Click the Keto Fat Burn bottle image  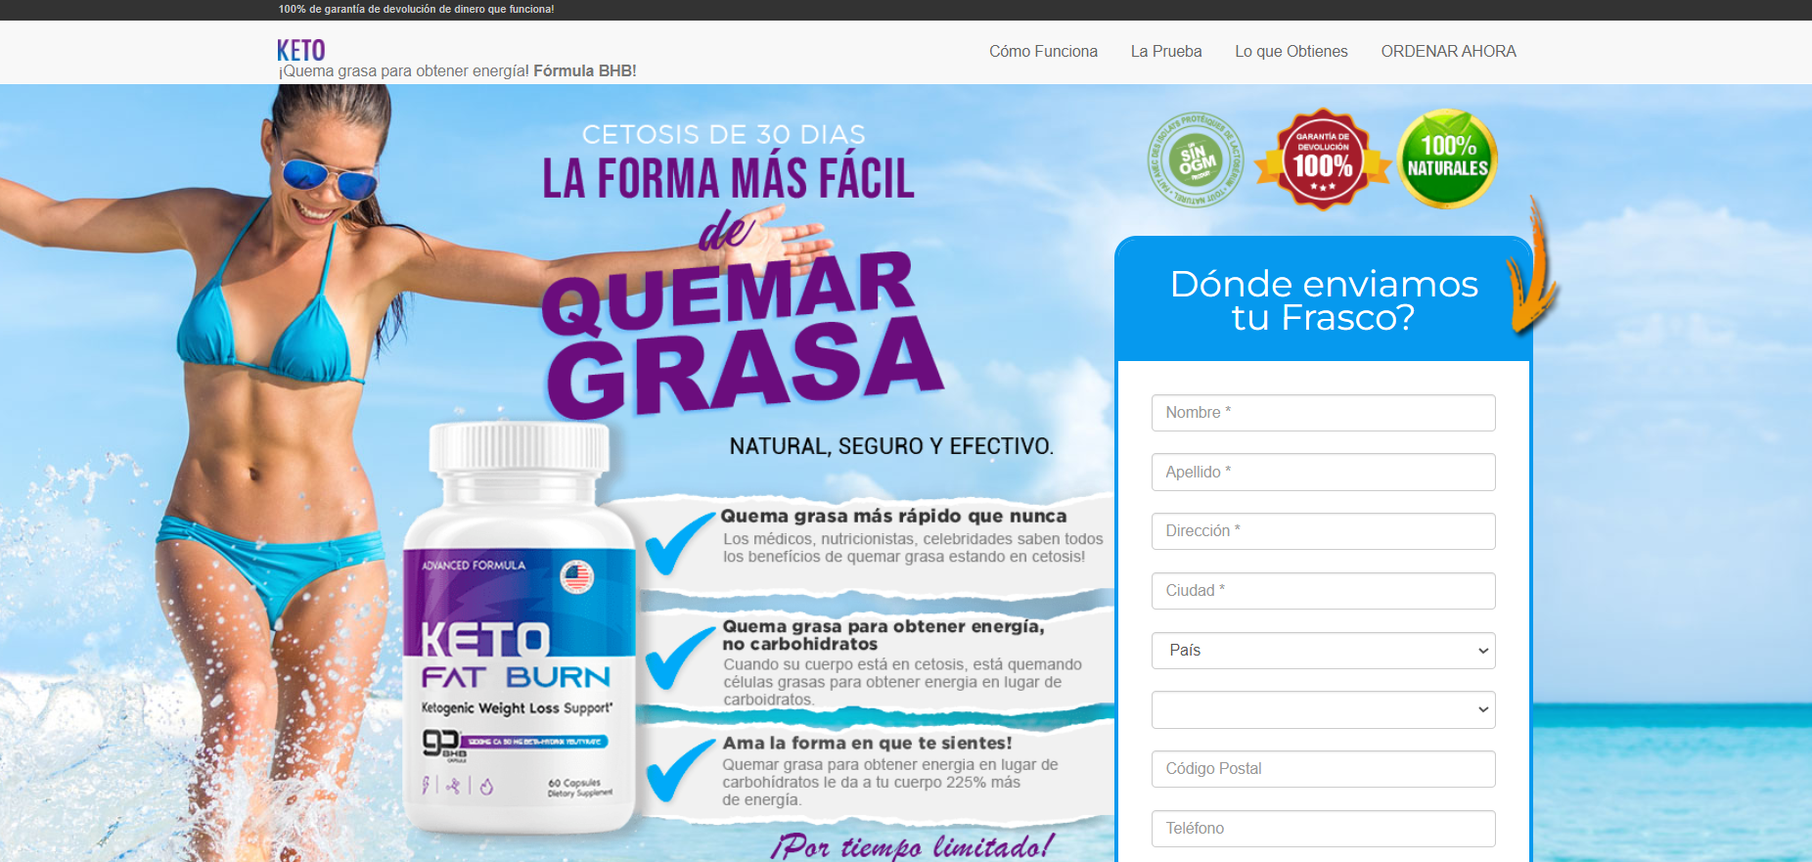coord(519,636)
